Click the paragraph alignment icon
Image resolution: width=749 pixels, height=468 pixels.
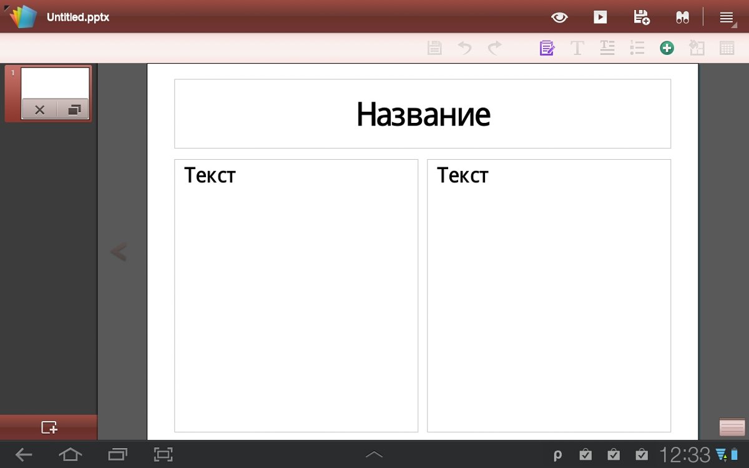pos(607,48)
